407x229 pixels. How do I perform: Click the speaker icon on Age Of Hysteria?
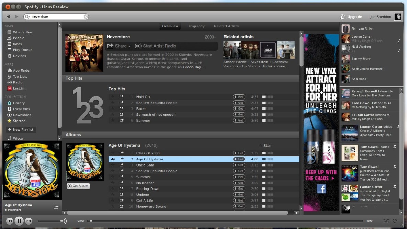[113, 159]
